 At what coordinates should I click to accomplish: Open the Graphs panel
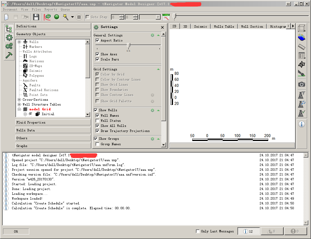point(53,146)
